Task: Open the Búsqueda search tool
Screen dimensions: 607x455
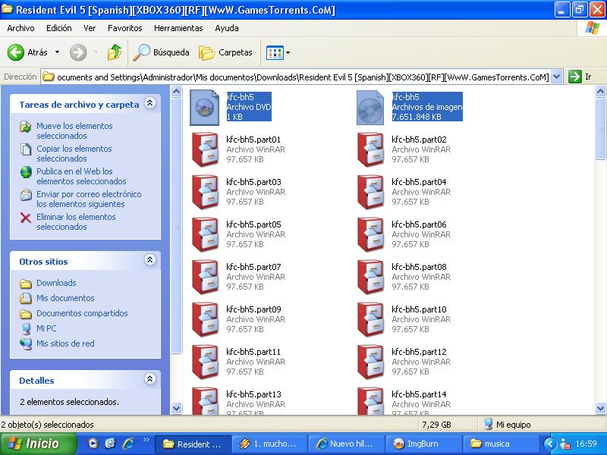Action: (x=161, y=52)
